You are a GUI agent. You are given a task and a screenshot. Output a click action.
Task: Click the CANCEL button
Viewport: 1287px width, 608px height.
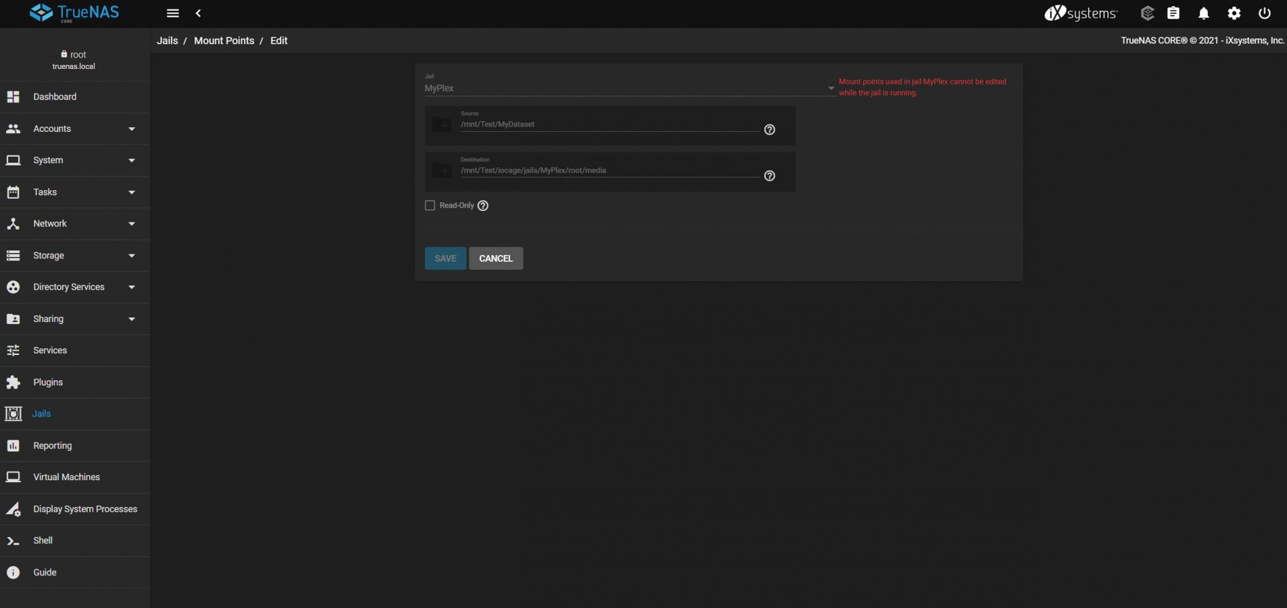pyautogui.click(x=496, y=258)
